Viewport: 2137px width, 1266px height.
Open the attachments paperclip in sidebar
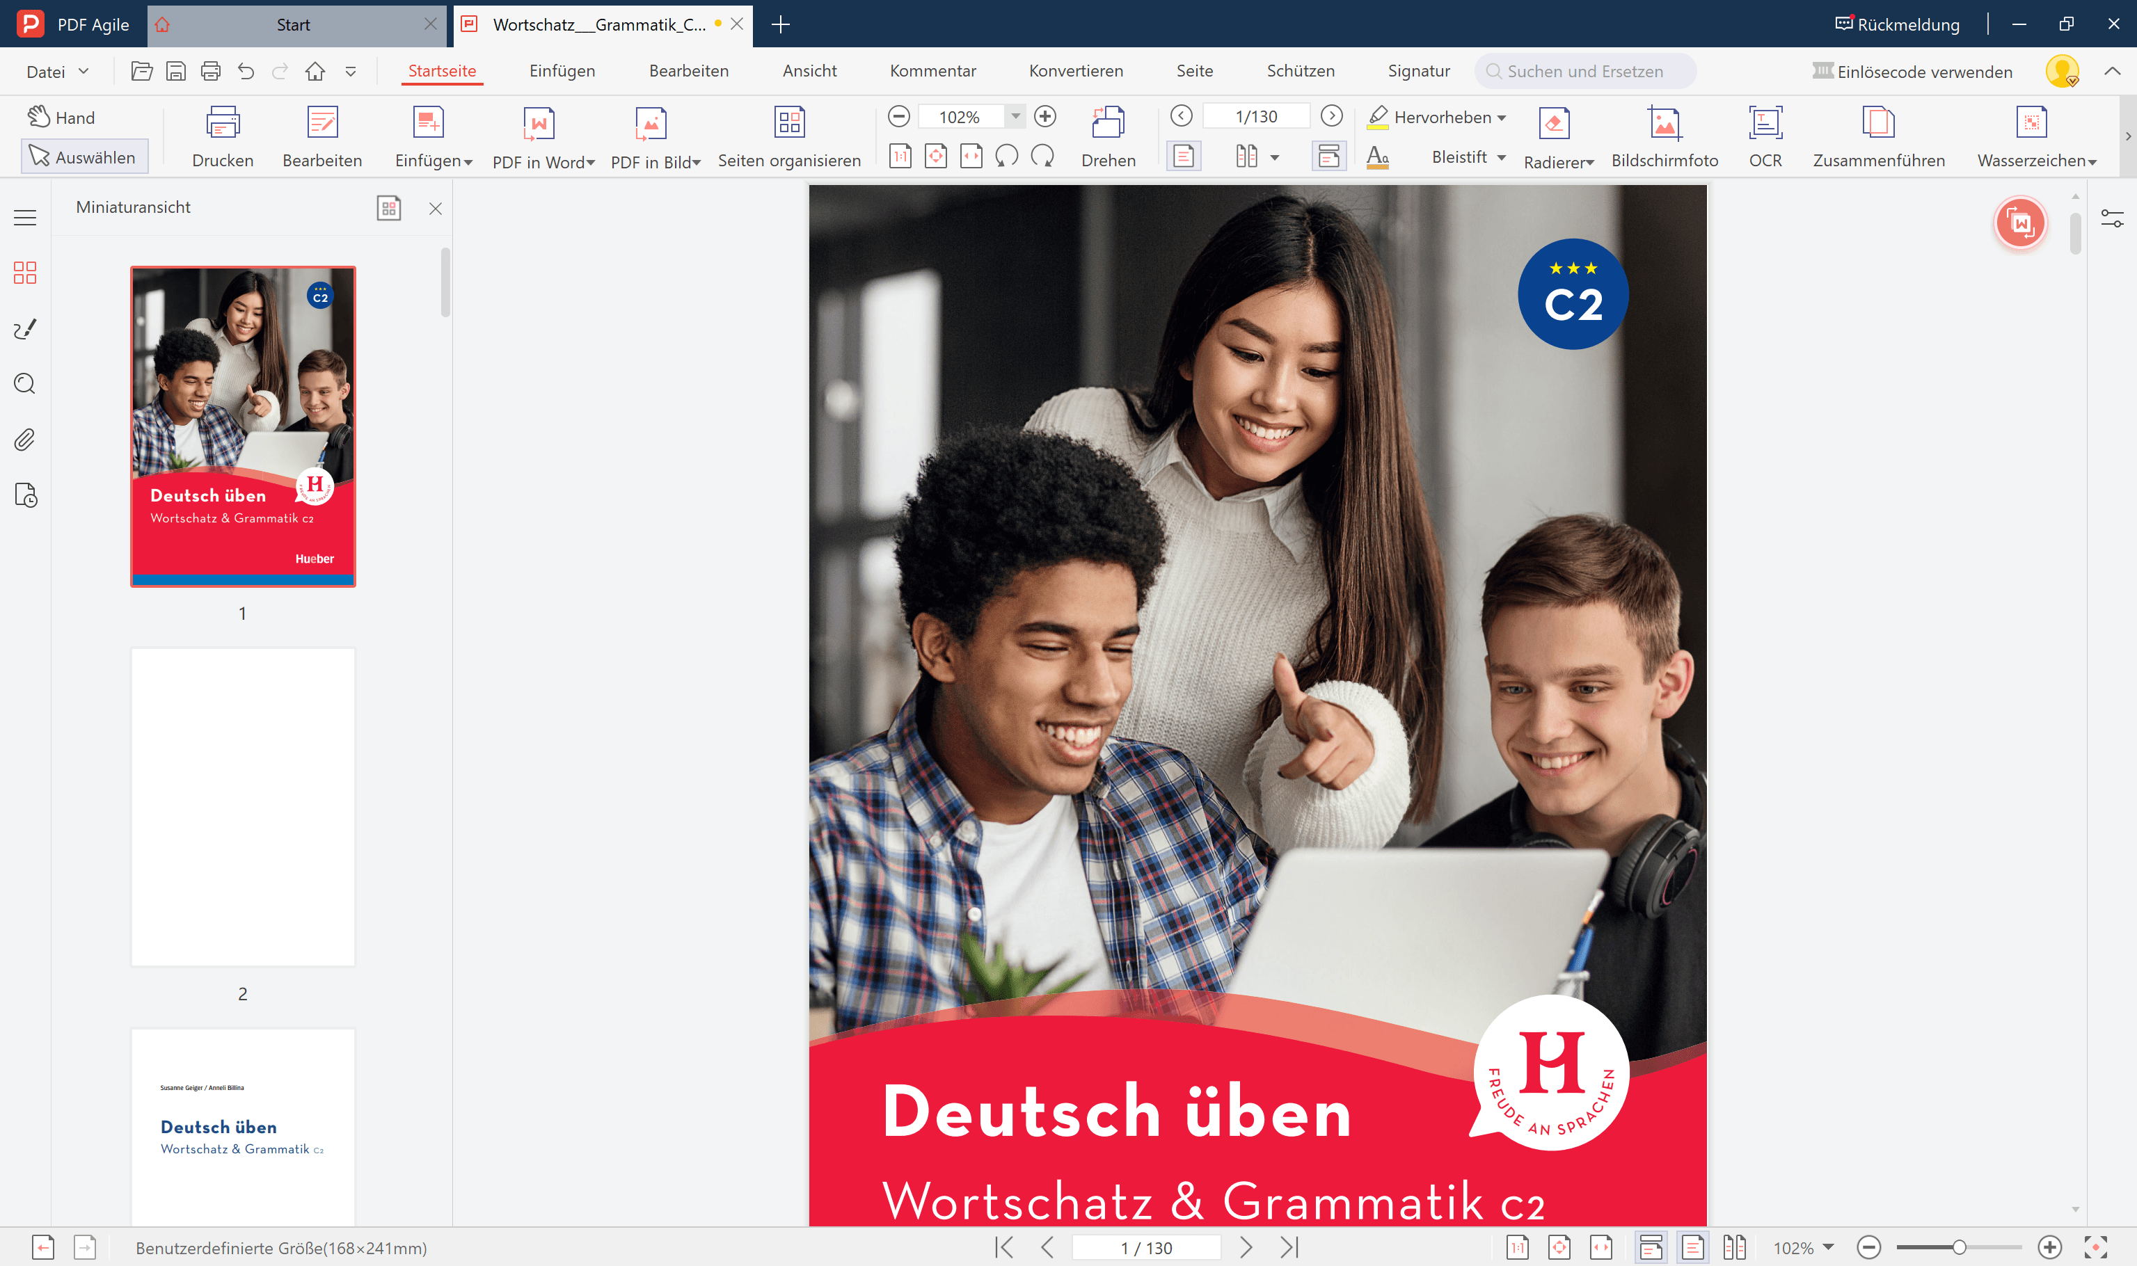[25, 440]
